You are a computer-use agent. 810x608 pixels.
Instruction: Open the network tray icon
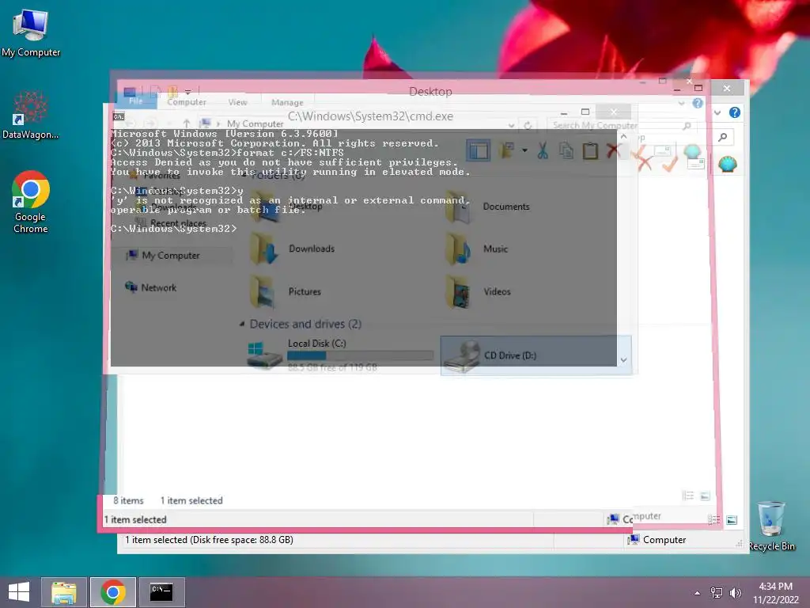coord(717,593)
